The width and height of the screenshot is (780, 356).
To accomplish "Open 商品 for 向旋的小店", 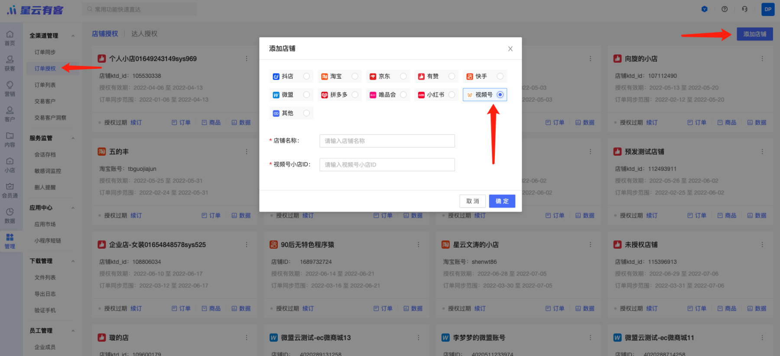I will tap(727, 123).
